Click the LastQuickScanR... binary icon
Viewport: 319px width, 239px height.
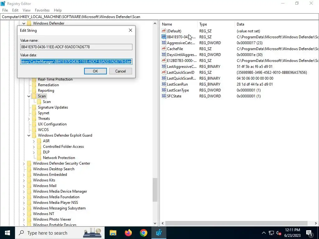[164, 78]
